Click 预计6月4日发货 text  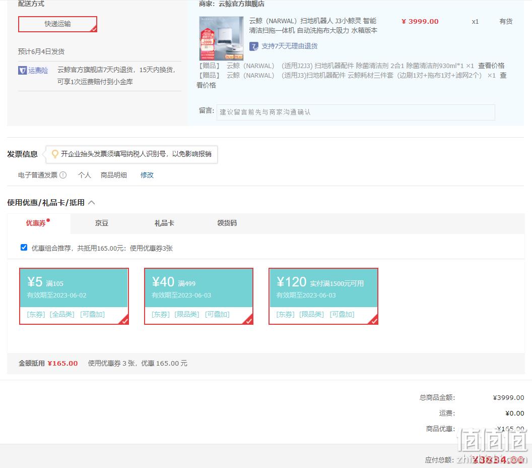(x=41, y=51)
